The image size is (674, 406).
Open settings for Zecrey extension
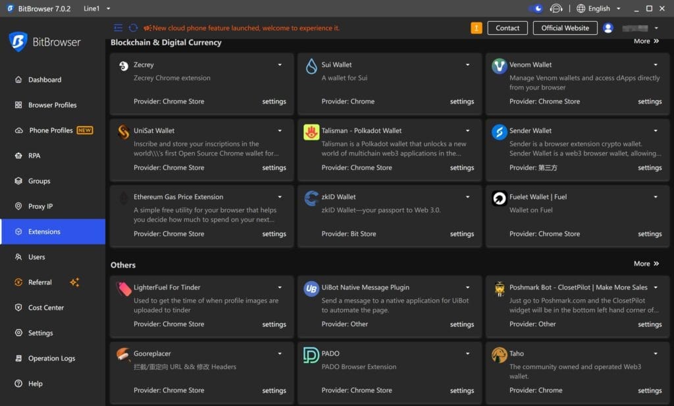click(x=274, y=101)
